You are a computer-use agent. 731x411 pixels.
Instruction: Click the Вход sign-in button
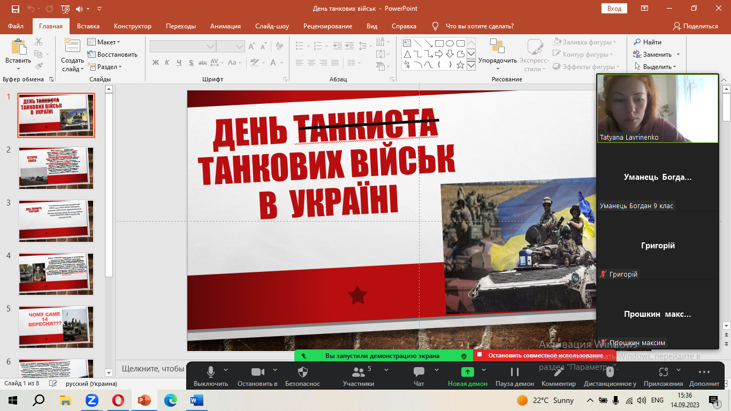tap(614, 9)
